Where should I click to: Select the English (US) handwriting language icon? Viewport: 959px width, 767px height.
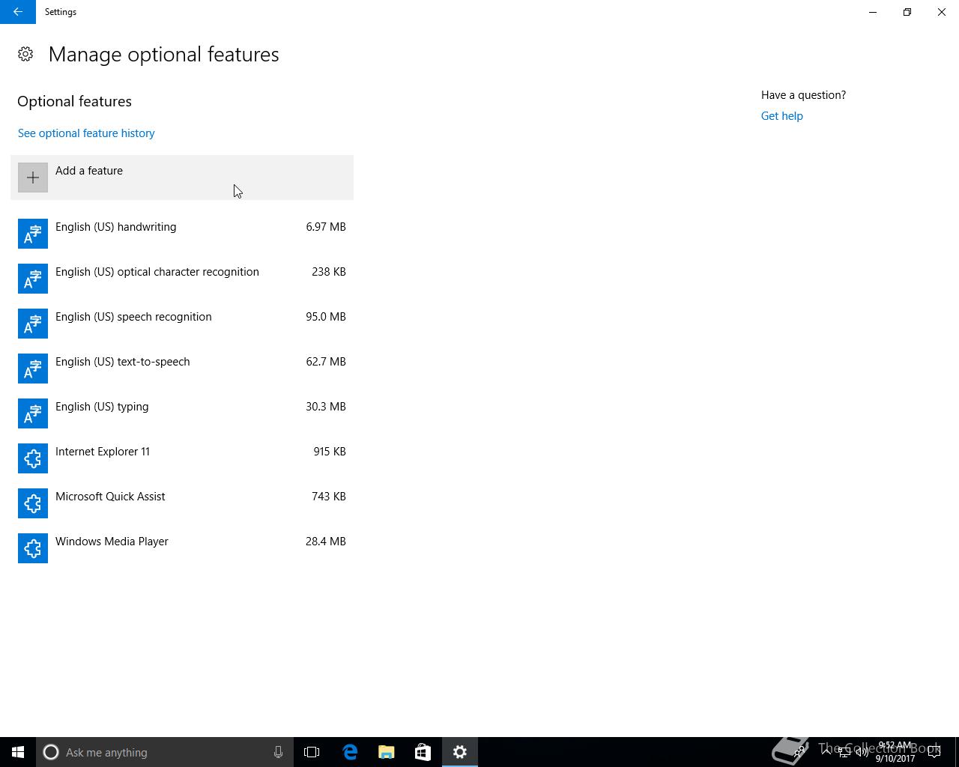coord(33,234)
